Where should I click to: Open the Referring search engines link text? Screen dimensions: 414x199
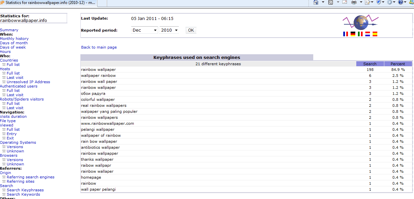[30, 177]
